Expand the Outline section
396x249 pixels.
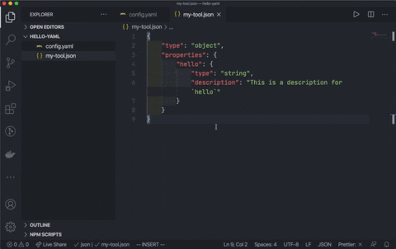(40, 225)
